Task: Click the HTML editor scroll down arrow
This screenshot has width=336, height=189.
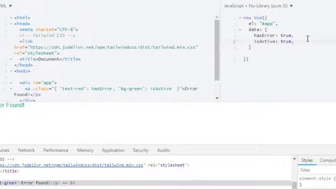Action: tap(217, 98)
